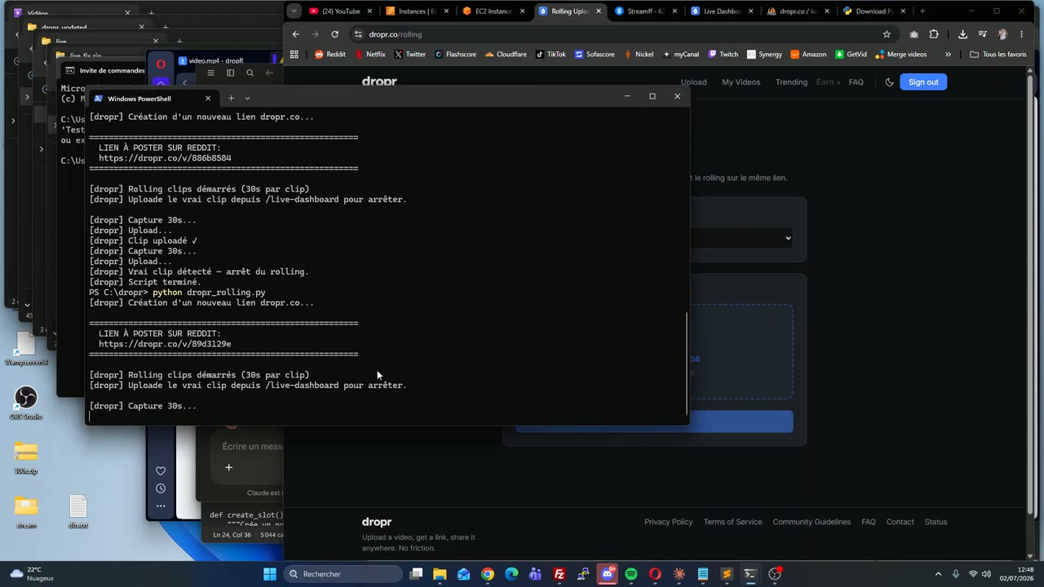The width and height of the screenshot is (1044, 587).
Task: Open the Community Guidelines footer link
Action: pos(812,522)
